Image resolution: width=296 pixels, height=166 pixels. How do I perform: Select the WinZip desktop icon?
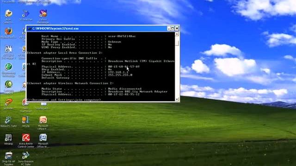click(26, 122)
